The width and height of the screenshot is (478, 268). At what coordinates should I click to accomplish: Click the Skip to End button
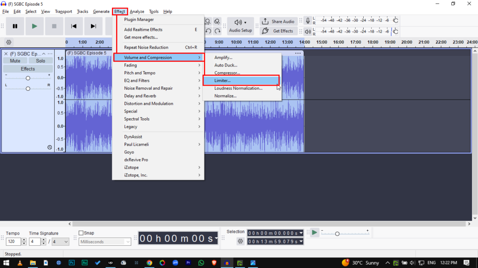pyautogui.click(x=93, y=27)
